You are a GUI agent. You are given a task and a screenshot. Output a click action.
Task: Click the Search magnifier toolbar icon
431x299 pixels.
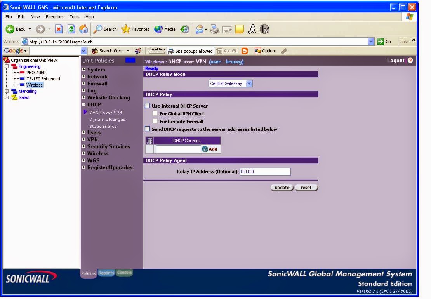97,29
